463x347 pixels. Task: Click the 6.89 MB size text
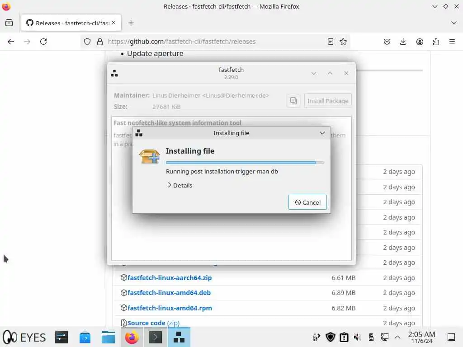(x=344, y=293)
